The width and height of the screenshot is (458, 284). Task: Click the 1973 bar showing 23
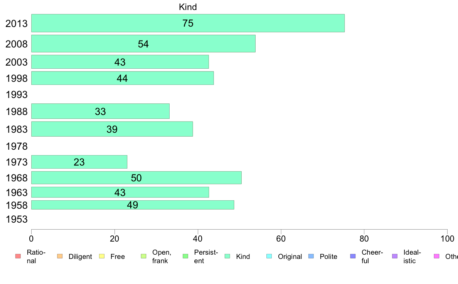coord(79,162)
